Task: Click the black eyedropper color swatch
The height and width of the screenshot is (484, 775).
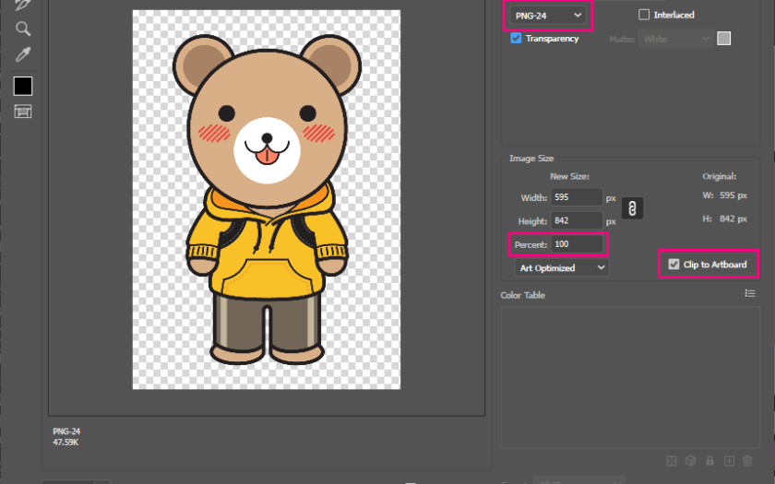Action: coord(23,86)
